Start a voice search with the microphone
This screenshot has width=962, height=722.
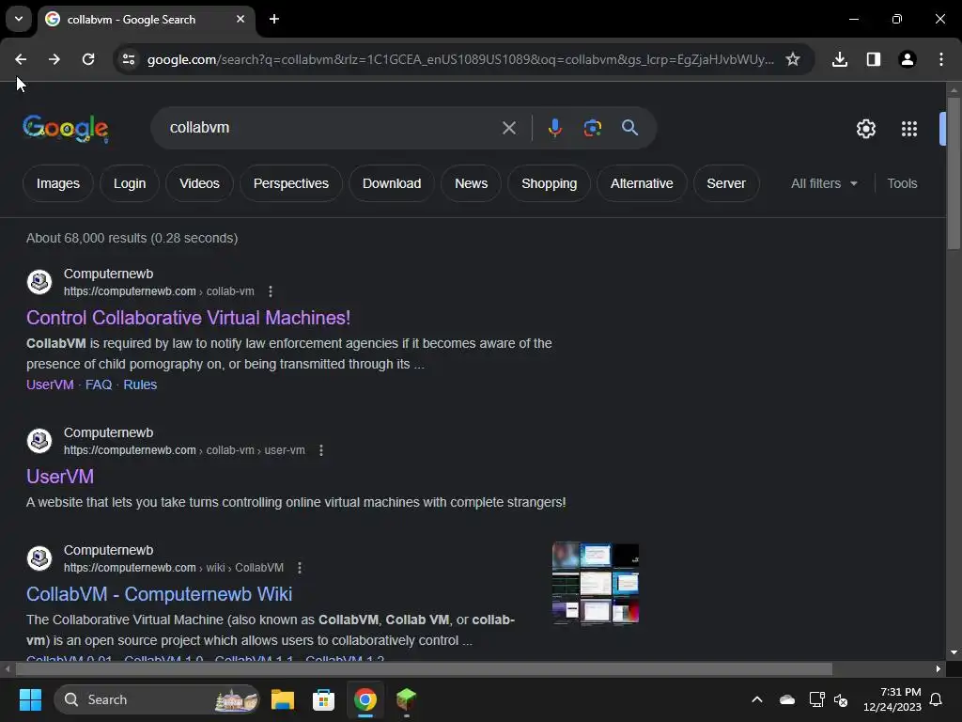[x=554, y=128]
